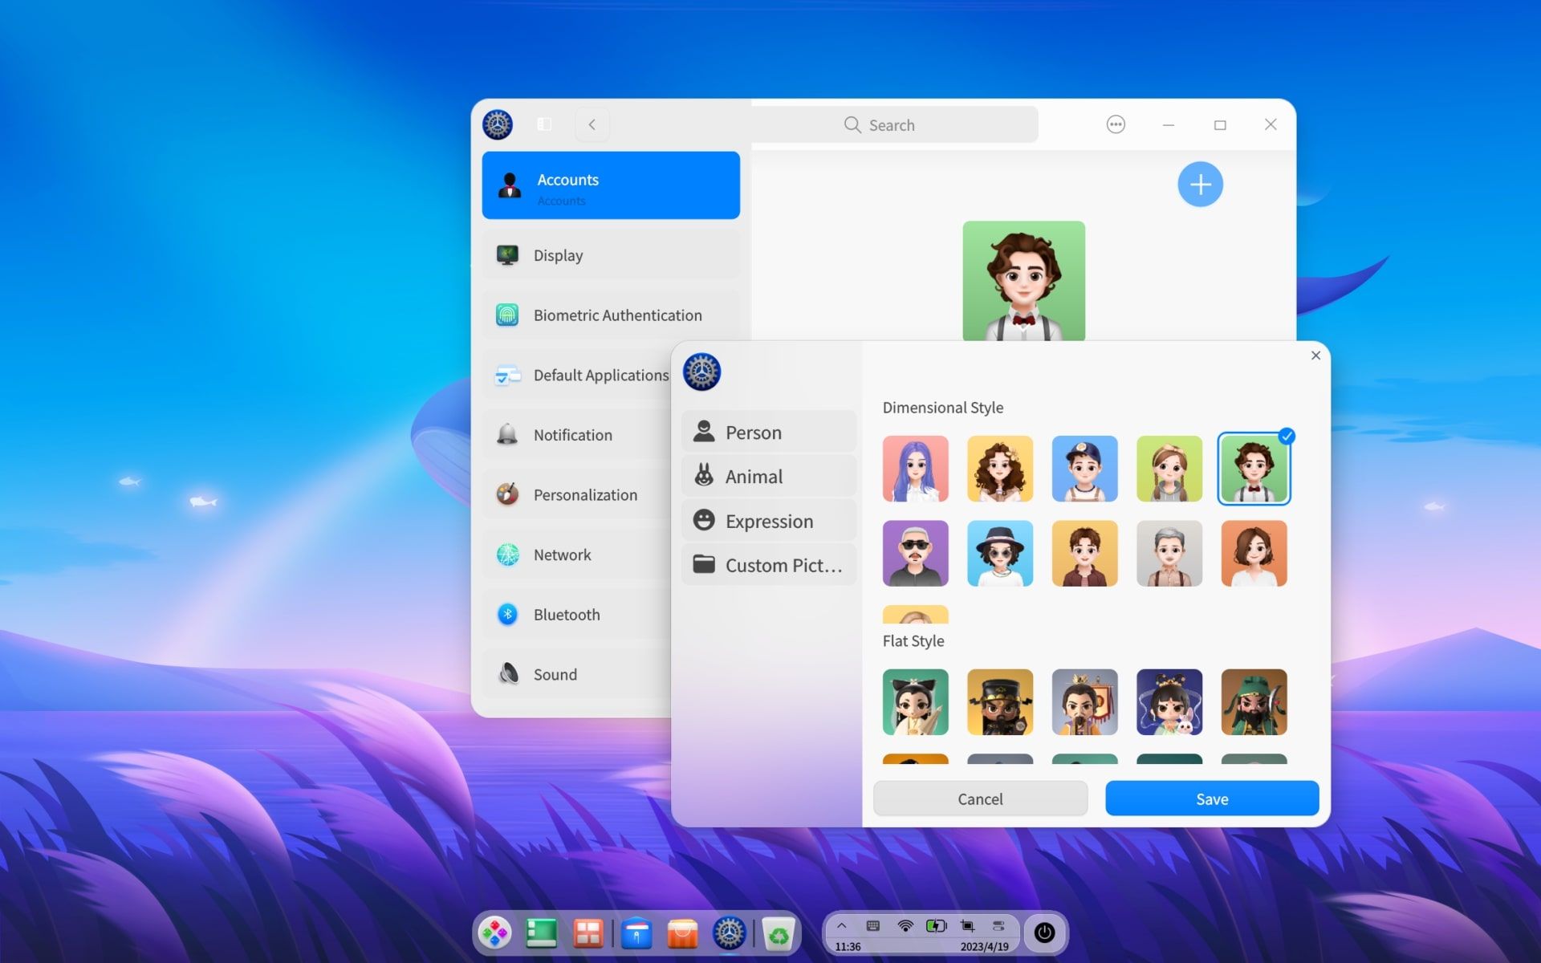The height and width of the screenshot is (963, 1541).
Task: Select the Biometric Authentication fingerprint icon
Action: (x=508, y=315)
